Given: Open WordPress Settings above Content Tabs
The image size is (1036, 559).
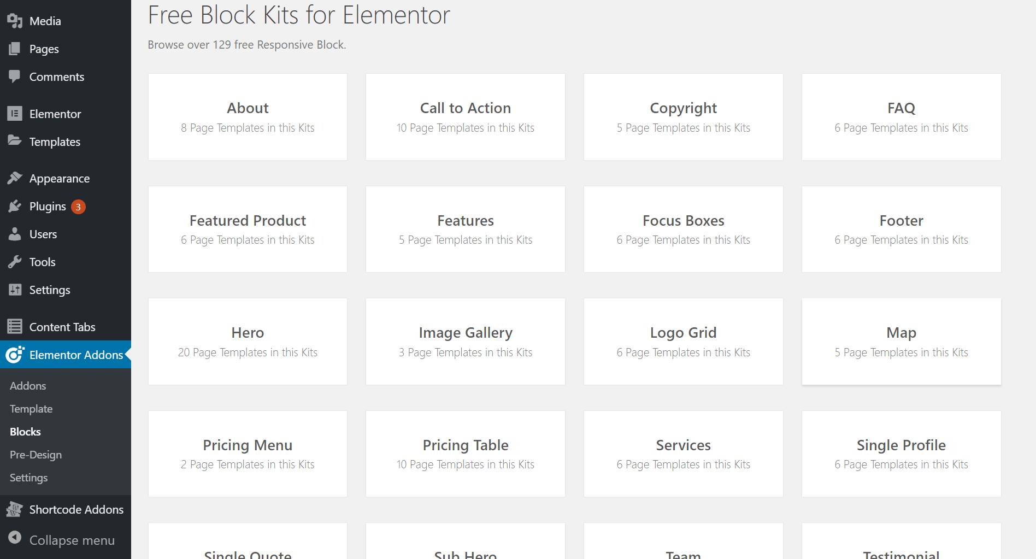Looking at the screenshot, I should point(66,290).
